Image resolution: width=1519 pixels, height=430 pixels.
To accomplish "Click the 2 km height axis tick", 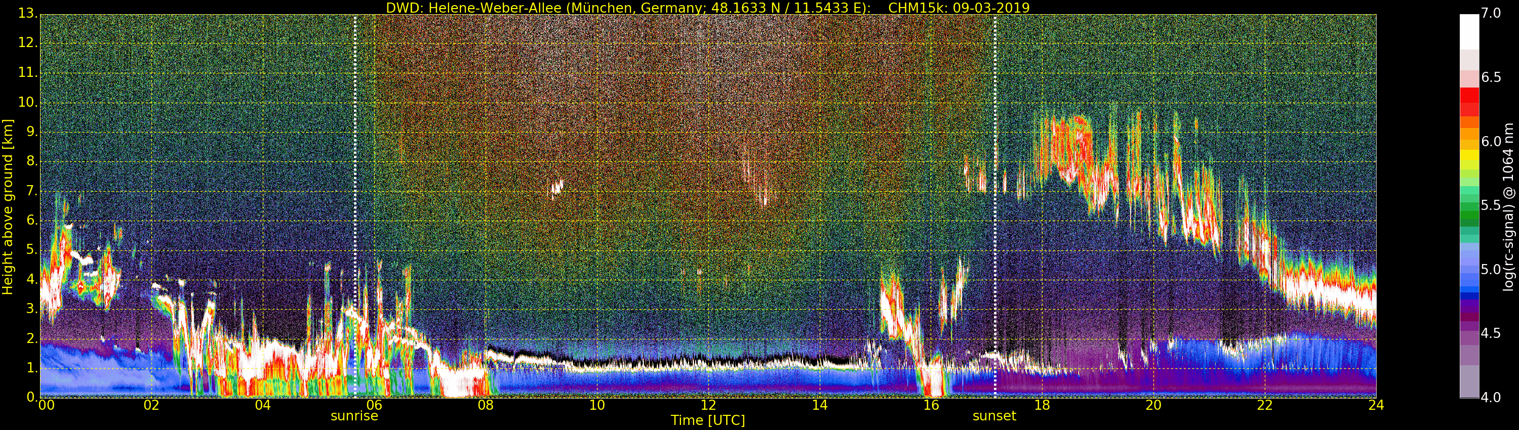I will 32,338.
